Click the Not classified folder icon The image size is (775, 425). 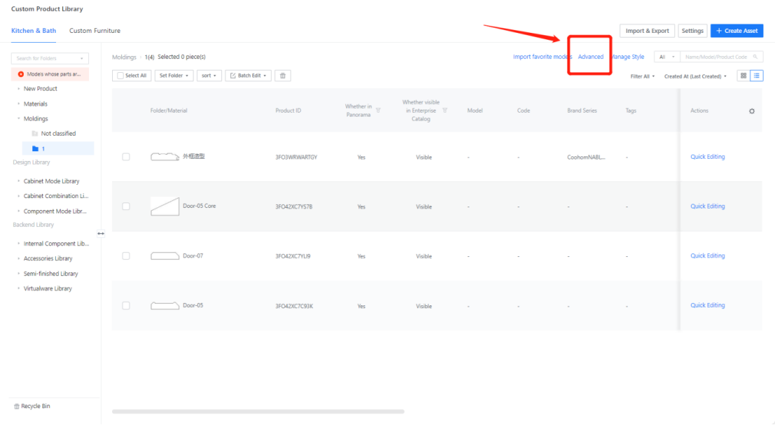point(34,134)
